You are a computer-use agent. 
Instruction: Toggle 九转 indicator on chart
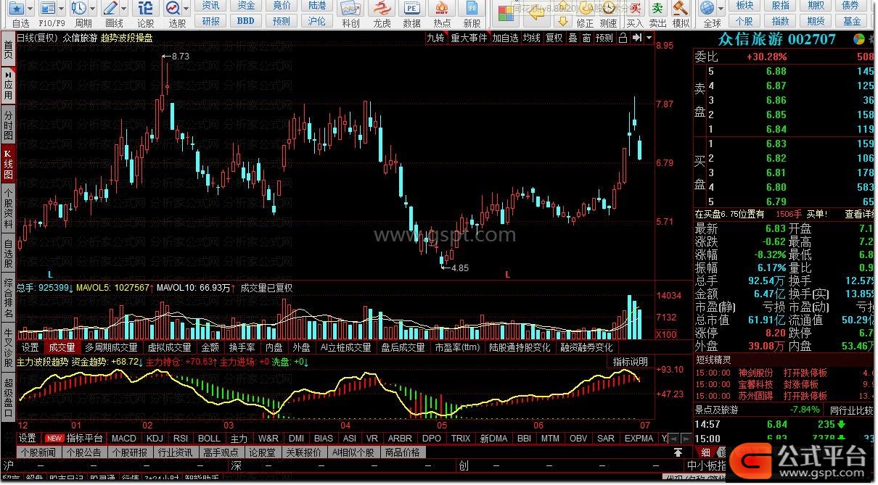[436, 38]
